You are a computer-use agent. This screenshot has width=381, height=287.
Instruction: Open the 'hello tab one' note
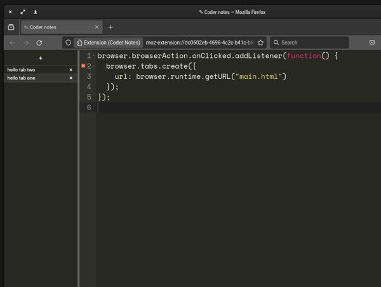(x=41, y=78)
